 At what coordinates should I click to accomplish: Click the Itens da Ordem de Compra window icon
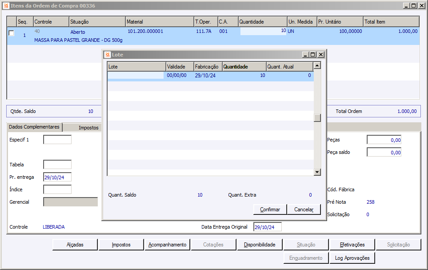(6, 6)
